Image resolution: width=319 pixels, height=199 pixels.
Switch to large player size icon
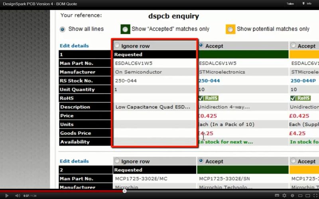[x=307, y=195]
